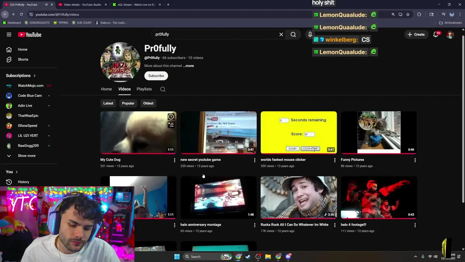Image resolution: width=465 pixels, height=262 pixels.
Task: Expand the You section
Action: click(x=12, y=172)
